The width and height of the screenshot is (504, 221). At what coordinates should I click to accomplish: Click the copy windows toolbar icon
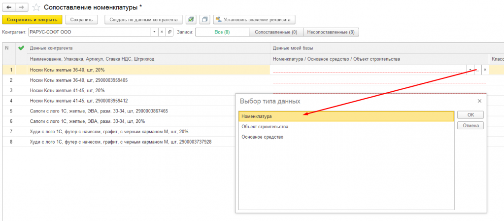[204, 20]
